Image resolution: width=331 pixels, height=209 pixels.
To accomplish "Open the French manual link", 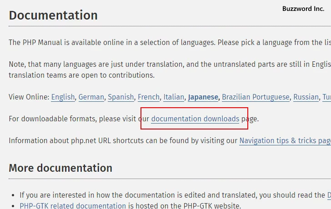I will tap(149, 97).
